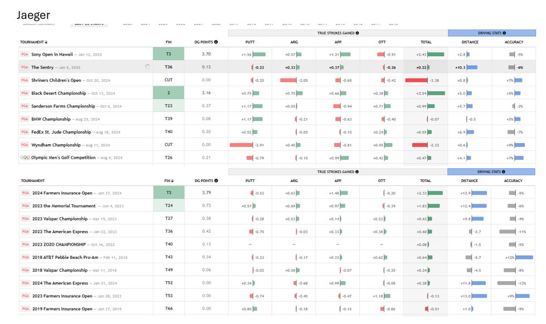Sort the lower table by DISTANCE column
Image resolution: width=546 pixels, height=324 pixels.
point(469,180)
